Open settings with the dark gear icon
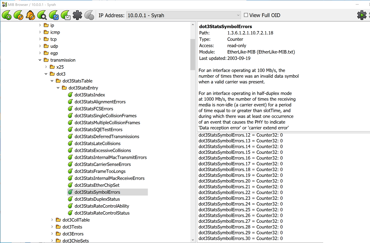 (77, 15)
